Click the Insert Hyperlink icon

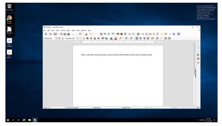[x=143, y=34]
